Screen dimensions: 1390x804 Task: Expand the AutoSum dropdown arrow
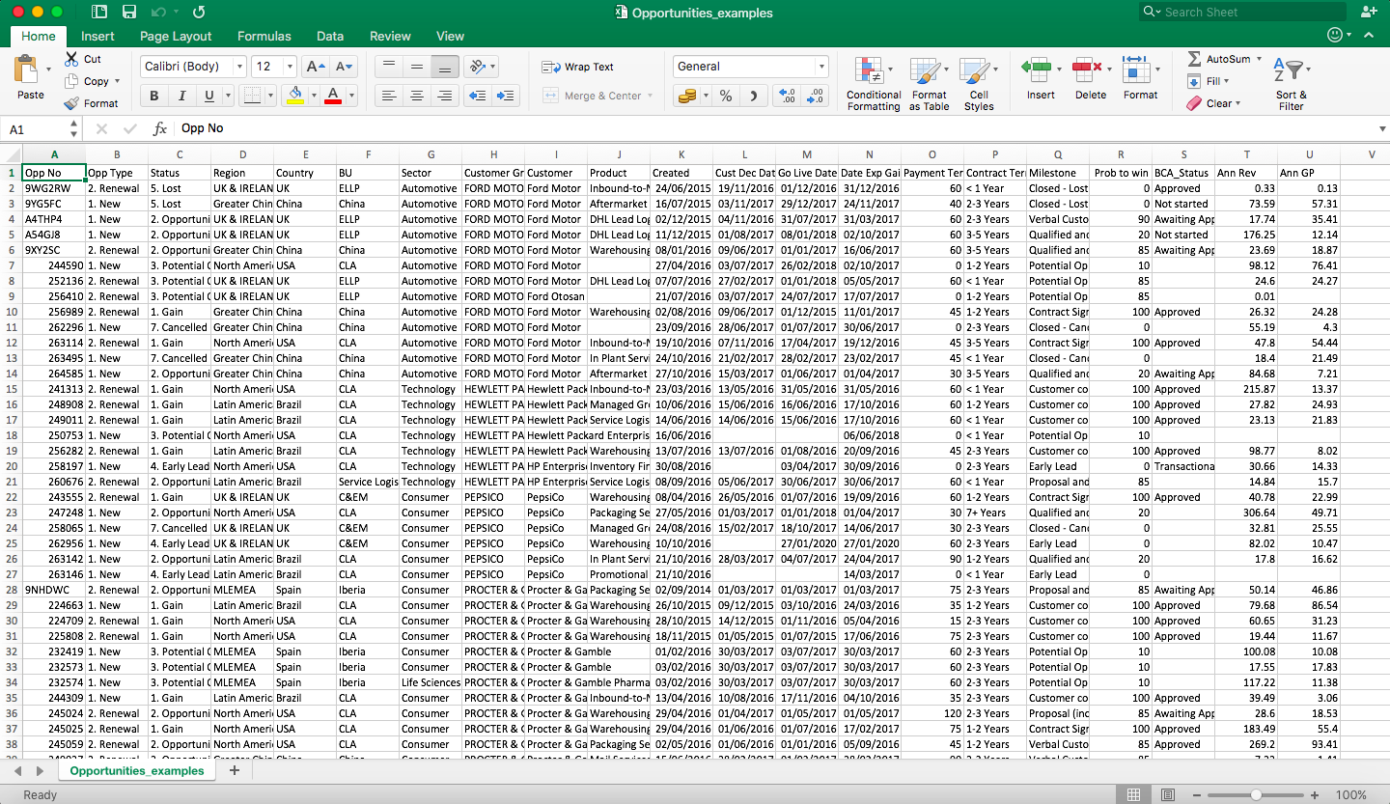click(x=1260, y=59)
